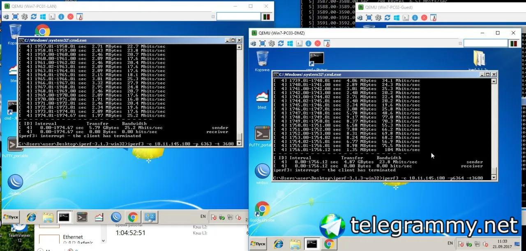Open Windows Explorer on PC03-DMZ taskbar
The width and height of the screenshot is (526, 251).
[x=295, y=244]
